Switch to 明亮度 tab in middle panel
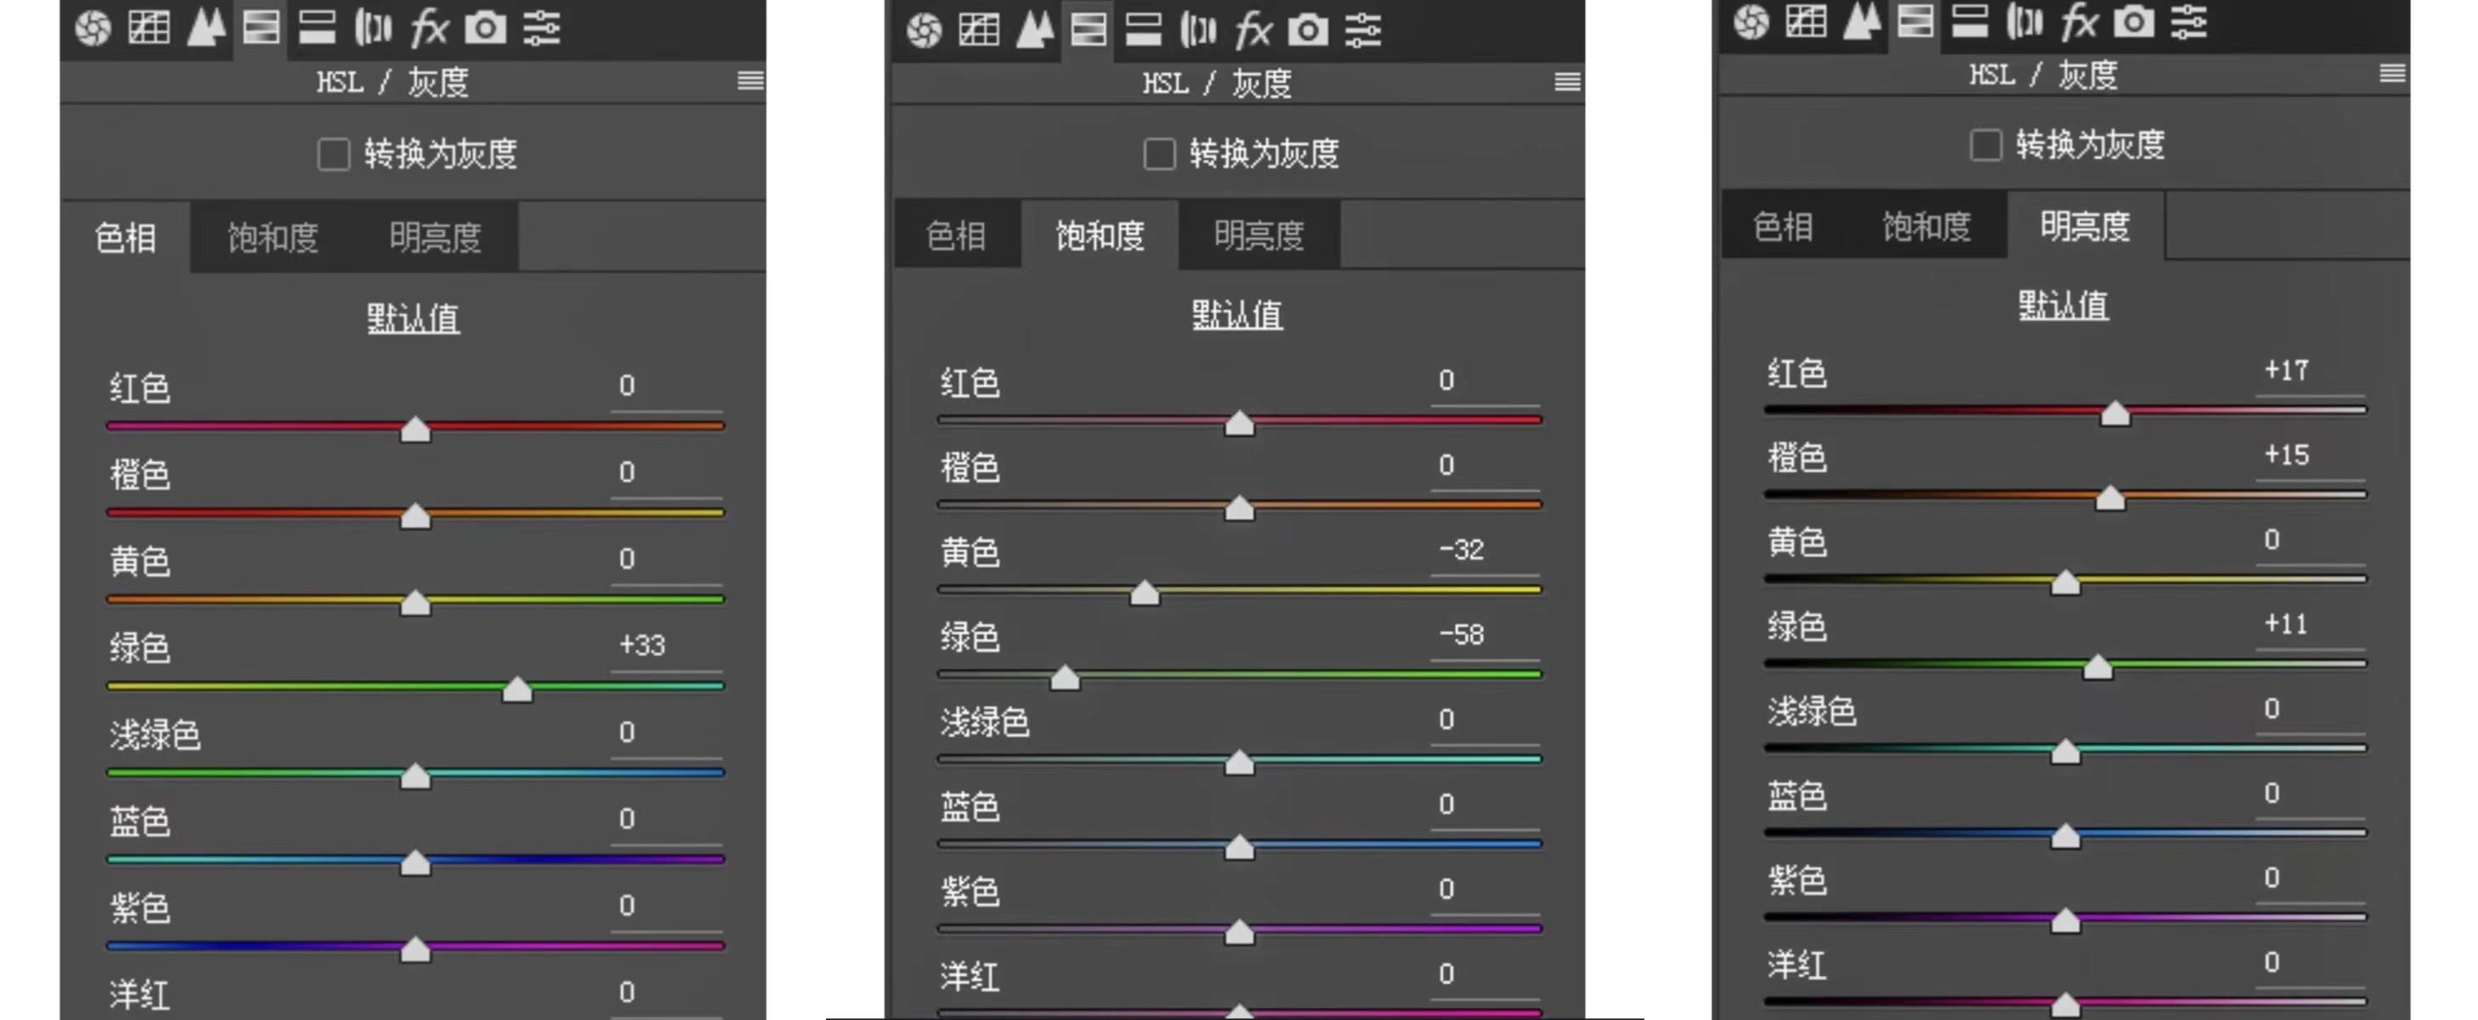The image size is (2478, 1020). 1259,235
